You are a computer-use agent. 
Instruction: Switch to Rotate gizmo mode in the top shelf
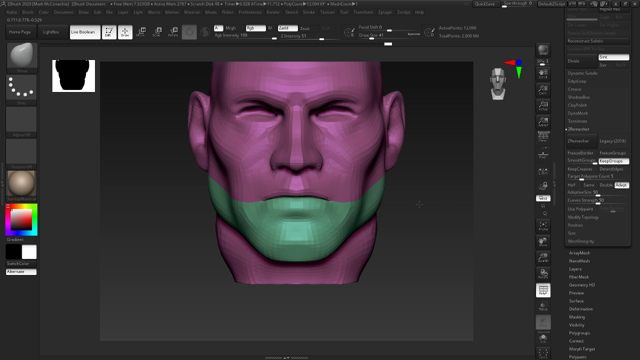[x=173, y=32]
